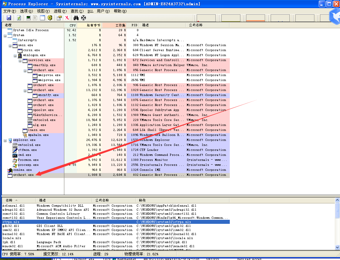This screenshot has height=260, width=340.
Task: Click the Procmon.exe process icon
Action: (15, 160)
